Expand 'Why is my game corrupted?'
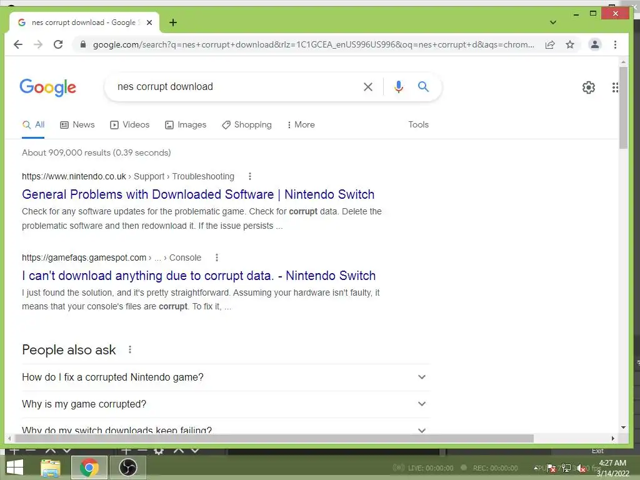Image resolution: width=640 pixels, height=480 pixels. click(x=225, y=404)
